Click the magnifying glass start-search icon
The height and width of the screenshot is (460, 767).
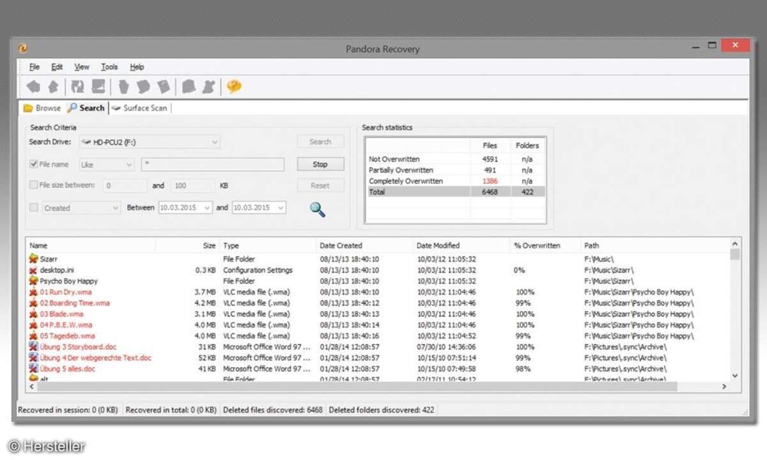click(318, 209)
